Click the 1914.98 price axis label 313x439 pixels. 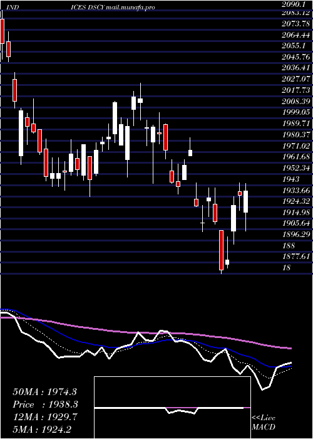[295, 212]
